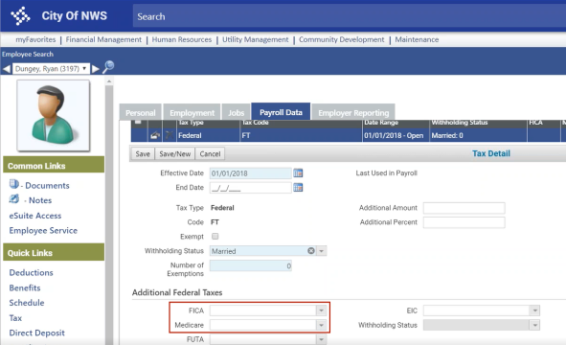Click the next employee arrow icon
The image size is (566, 345).
click(96, 69)
